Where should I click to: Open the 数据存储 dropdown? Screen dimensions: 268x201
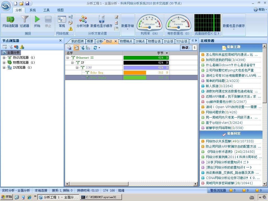point(127,26)
